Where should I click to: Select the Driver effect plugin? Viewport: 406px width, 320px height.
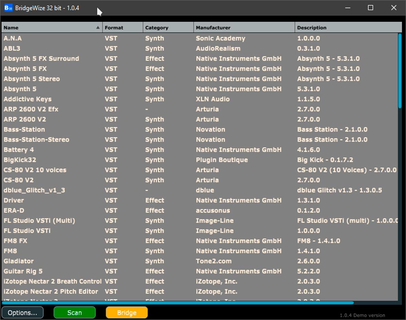[x=14, y=201]
